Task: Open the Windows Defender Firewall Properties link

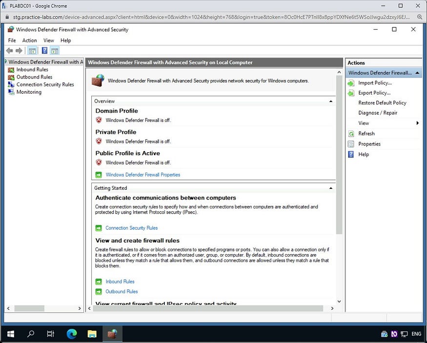Action: tap(143, 175)
